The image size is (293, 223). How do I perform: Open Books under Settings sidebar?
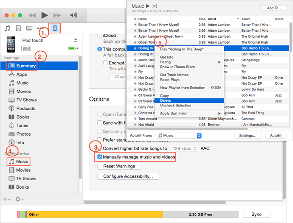(19, 117)
